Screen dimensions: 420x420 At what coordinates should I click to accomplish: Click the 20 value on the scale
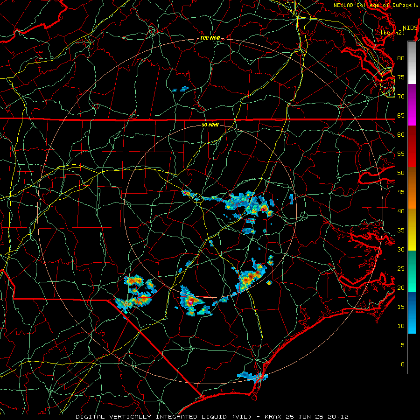pyautogui.click(x=401, y=287)
